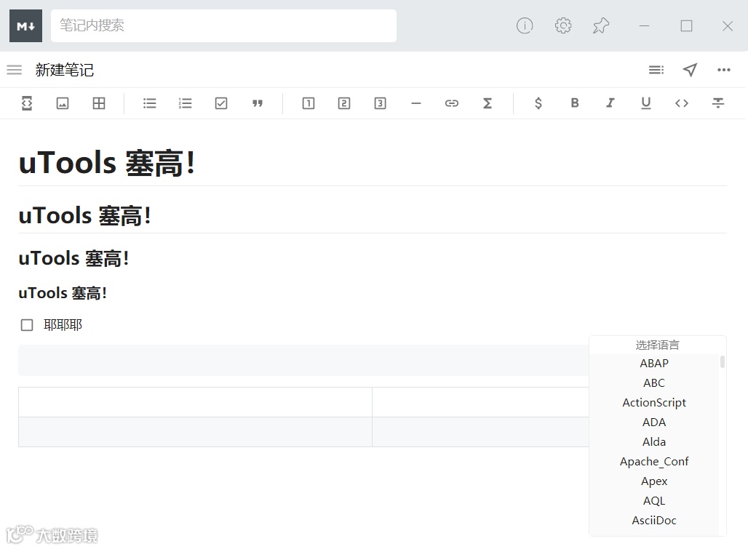Insert a bulleted list
The image size is (748, 549).
(149, 103)
